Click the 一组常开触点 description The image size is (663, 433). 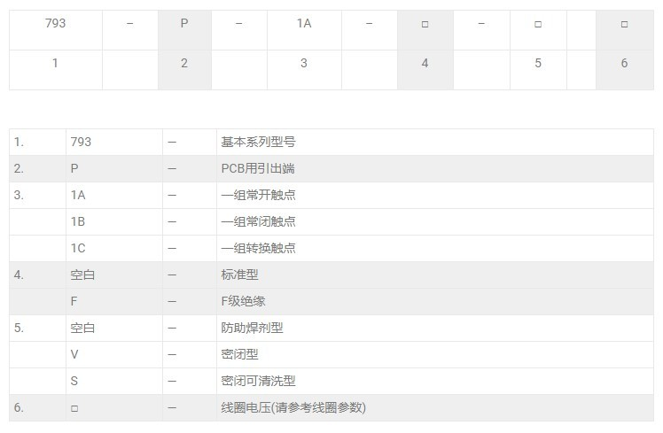click(x=258, y=195)
